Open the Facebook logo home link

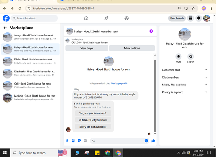pyautogui.click(x=6, y=18)
